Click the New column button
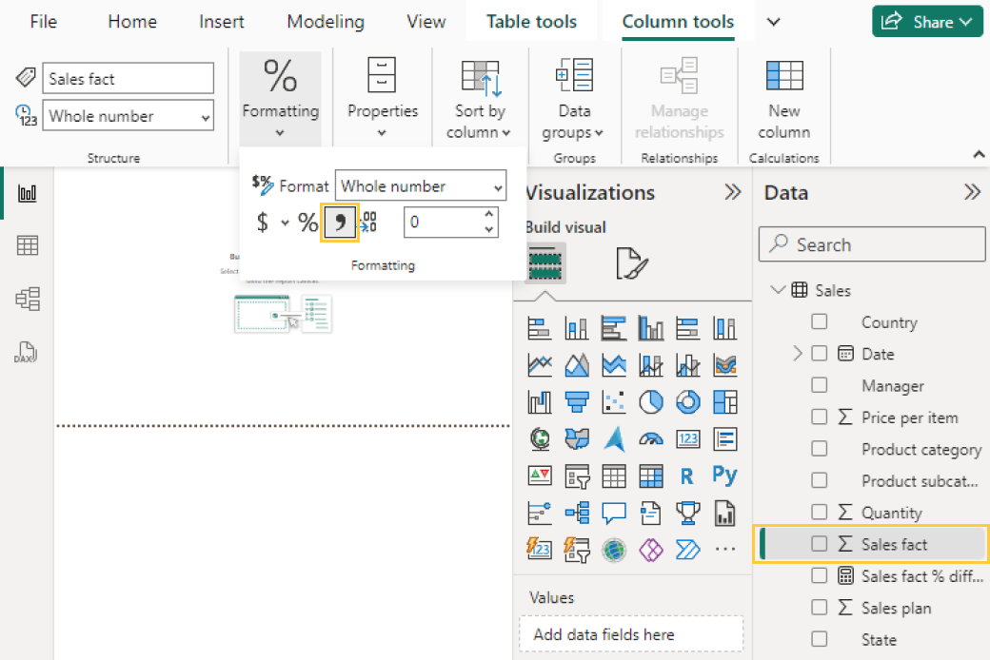The image size is (990, 660). pos(784,100)
